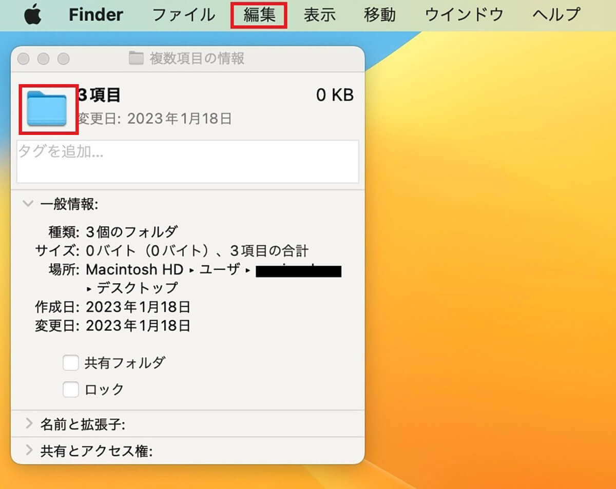The width and height of the screenshot is (616, 489).
Task: Open the ウインドウ menu
Action: (x=465, y=15)
